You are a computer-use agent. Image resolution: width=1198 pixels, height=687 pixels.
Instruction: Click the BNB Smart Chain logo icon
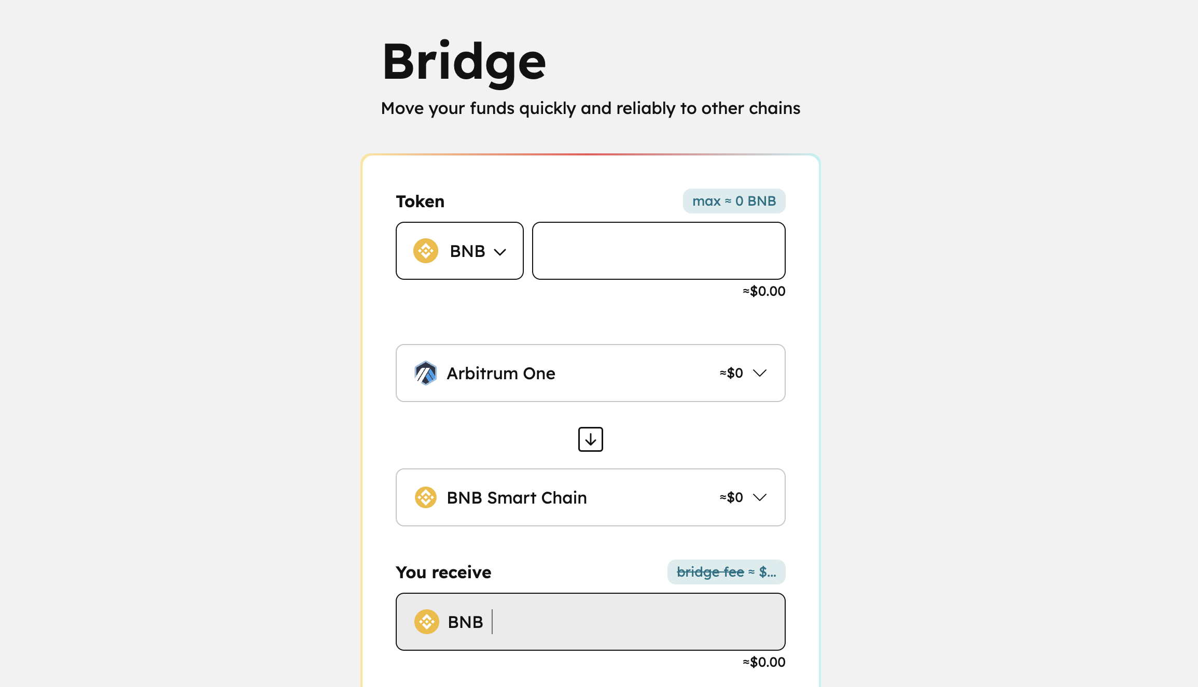click(x=425, y=497)
